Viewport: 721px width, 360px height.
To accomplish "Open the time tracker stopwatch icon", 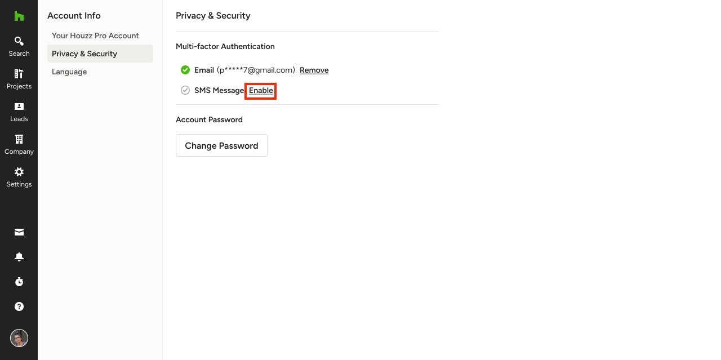I will point(19,282).
